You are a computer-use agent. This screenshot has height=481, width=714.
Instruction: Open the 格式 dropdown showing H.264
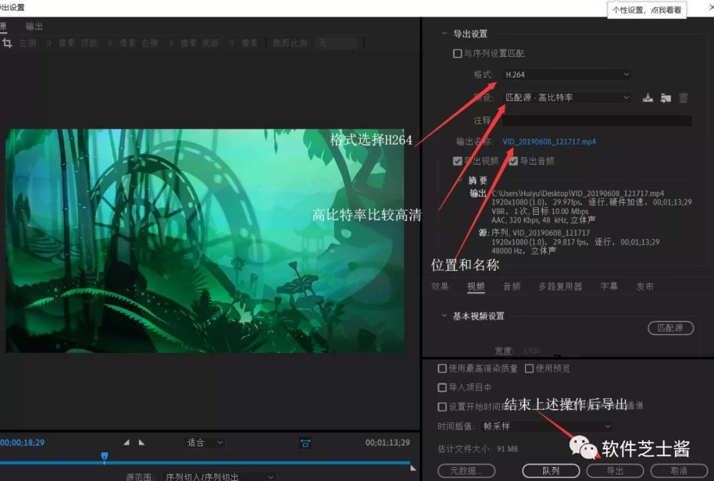tap(567, 74)
